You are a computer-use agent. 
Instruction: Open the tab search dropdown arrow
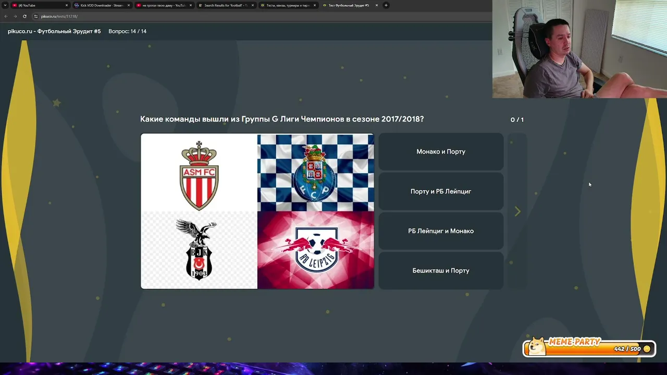[x=5, y=5]
